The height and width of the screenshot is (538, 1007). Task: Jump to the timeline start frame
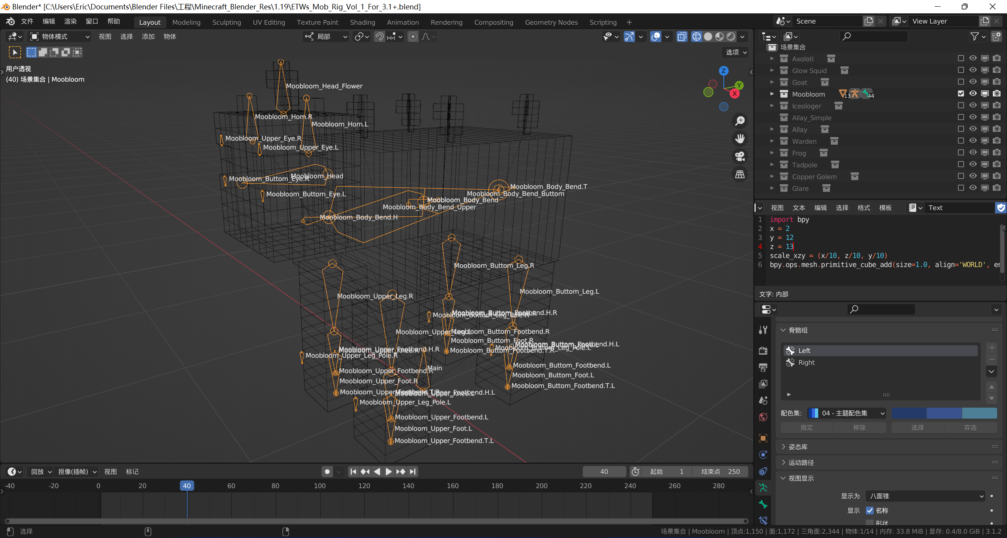(x=353, y=472)
